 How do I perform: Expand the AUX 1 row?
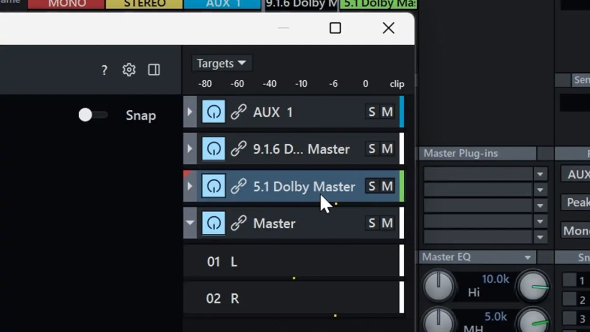tap(190, 112)
